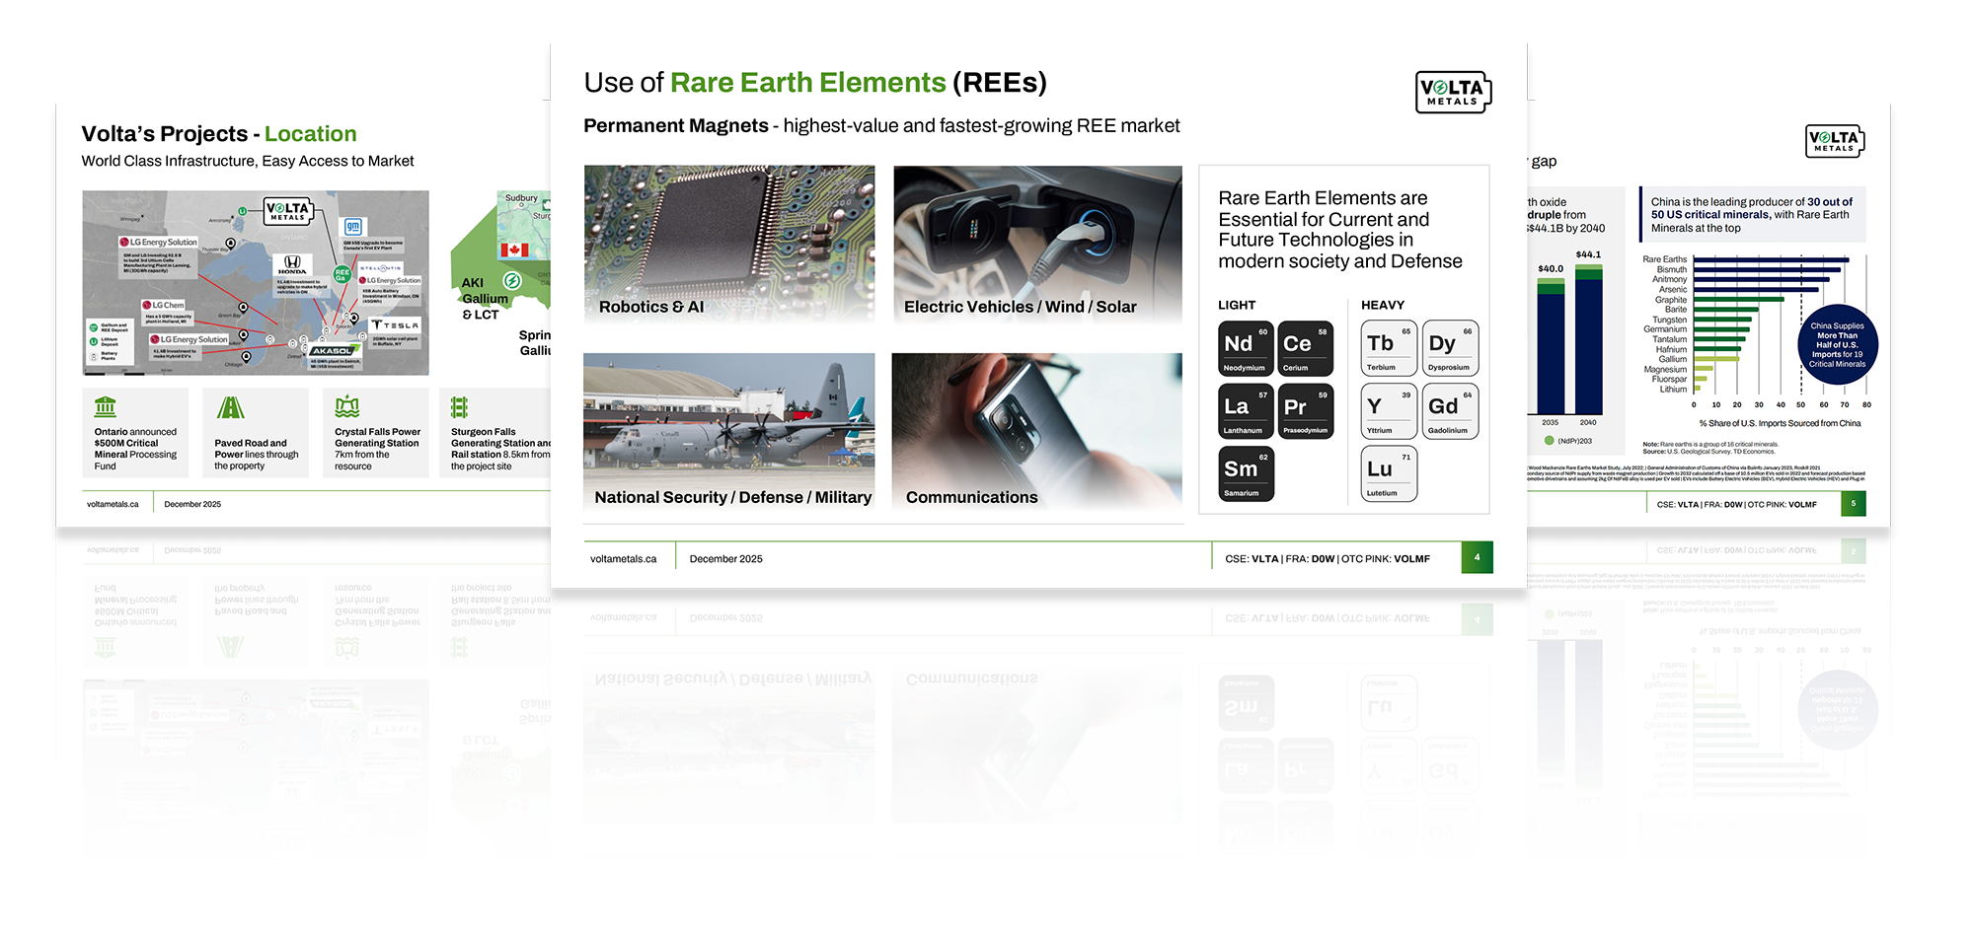Click the $40.0 bar in the 2035 chart
The height and width of the screenshot is (932, 1974).
[x=1551, y=346]
